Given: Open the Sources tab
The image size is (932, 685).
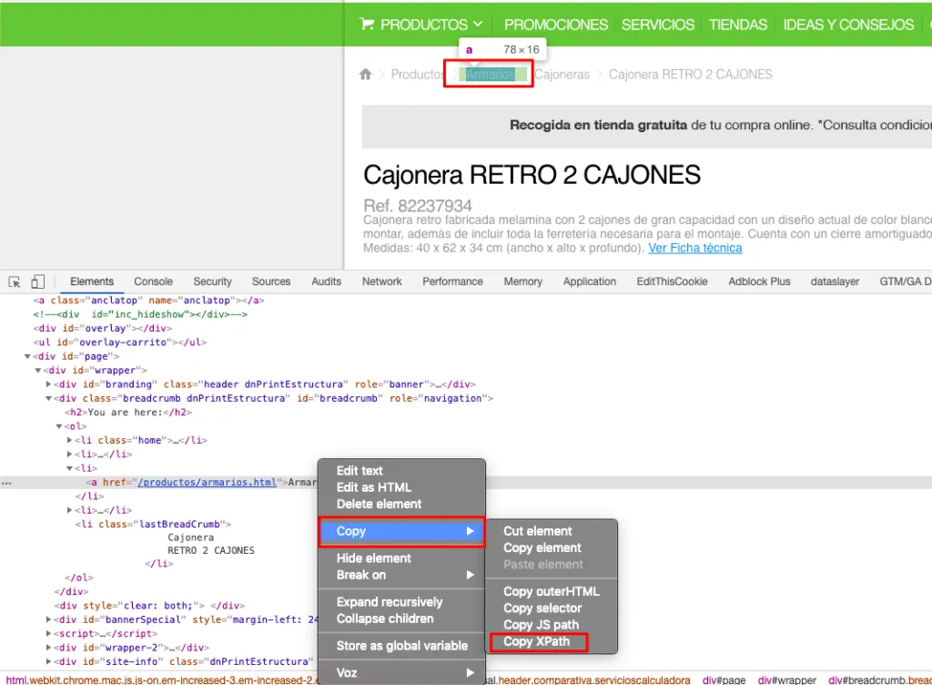Looking at the screenshot, I should pos(271,281).
